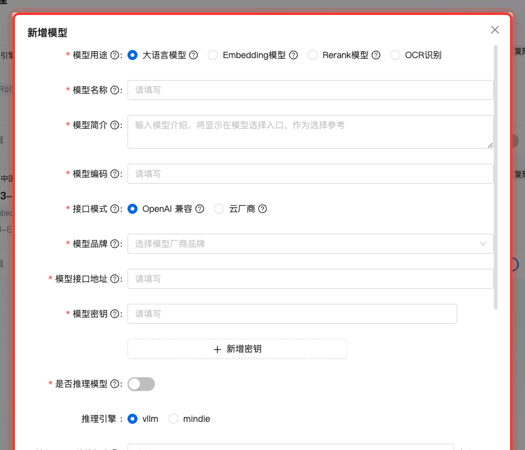Click the question mark icon next to 大语言模型
Viewport: 525px width, 450px height.
[194, 55]
